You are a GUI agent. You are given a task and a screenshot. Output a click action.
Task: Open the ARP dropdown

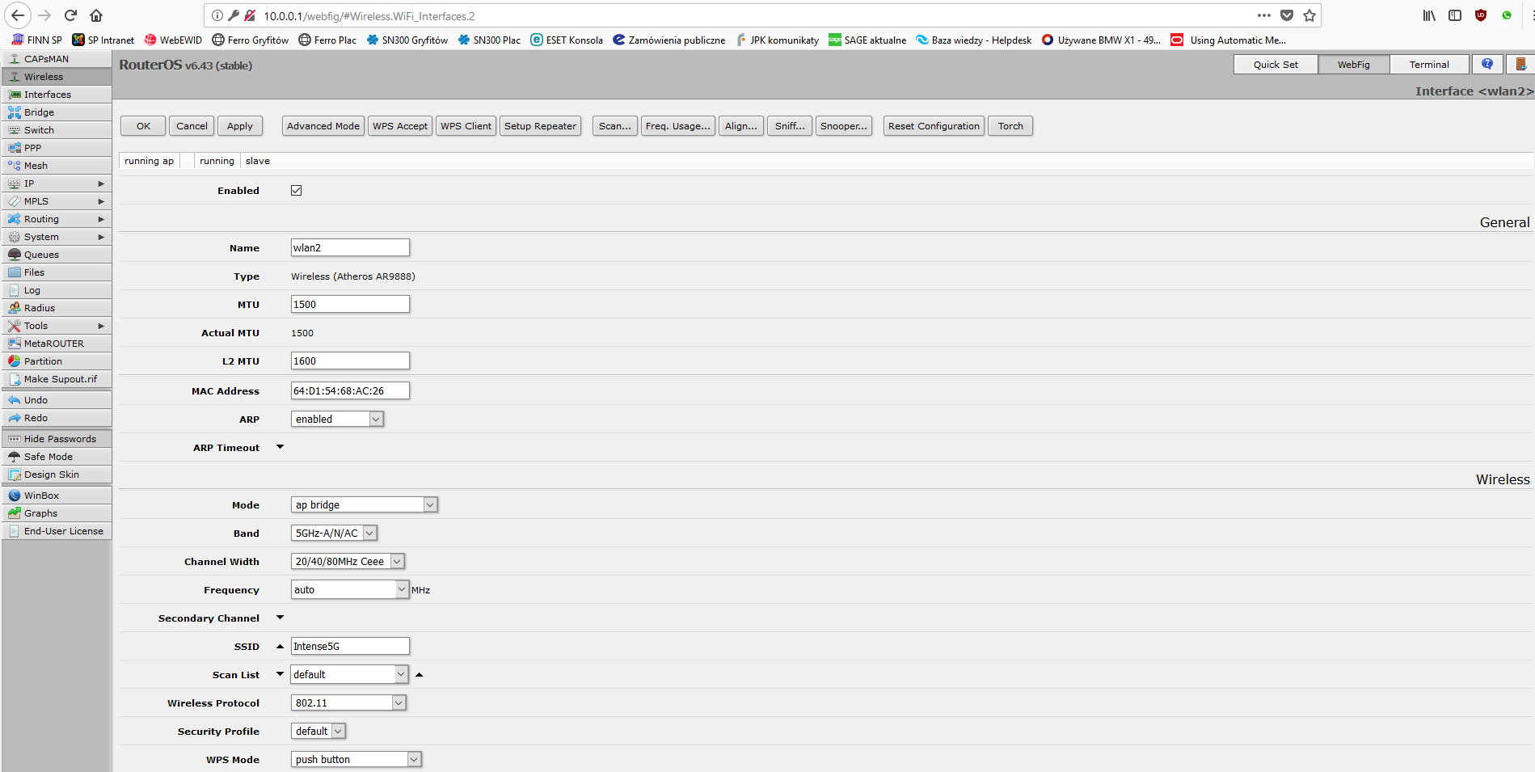coord(337,419)
